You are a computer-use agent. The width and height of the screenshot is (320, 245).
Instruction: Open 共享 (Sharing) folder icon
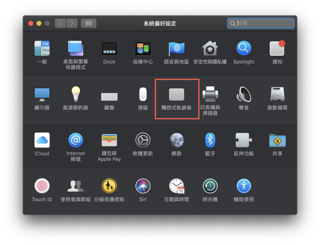[277, 140]
